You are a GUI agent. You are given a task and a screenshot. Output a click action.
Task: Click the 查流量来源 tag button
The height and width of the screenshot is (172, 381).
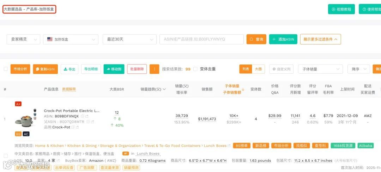(x=110, y=168)
